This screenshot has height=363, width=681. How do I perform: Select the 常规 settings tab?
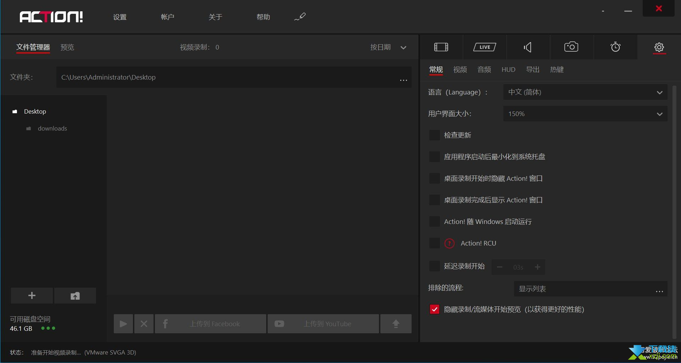pyautogui.click(x=436, y=69)
